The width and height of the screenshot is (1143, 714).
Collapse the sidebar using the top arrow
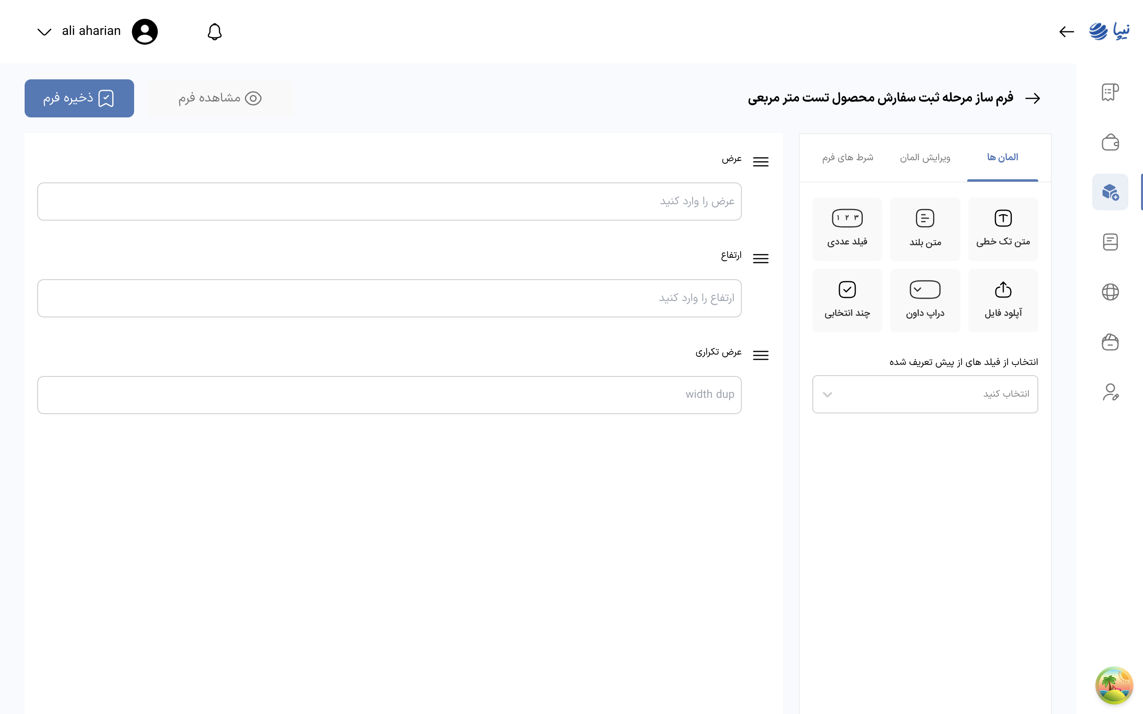1066,32
